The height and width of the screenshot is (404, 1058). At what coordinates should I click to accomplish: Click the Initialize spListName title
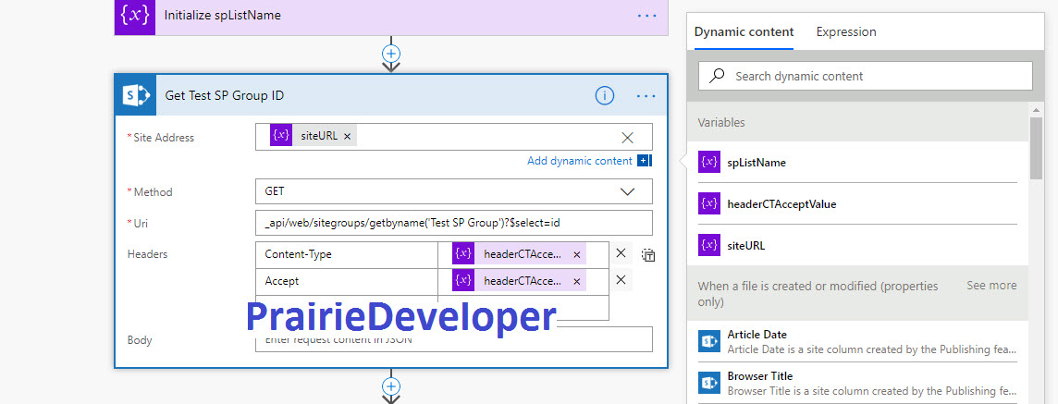[x=223, y=15]
